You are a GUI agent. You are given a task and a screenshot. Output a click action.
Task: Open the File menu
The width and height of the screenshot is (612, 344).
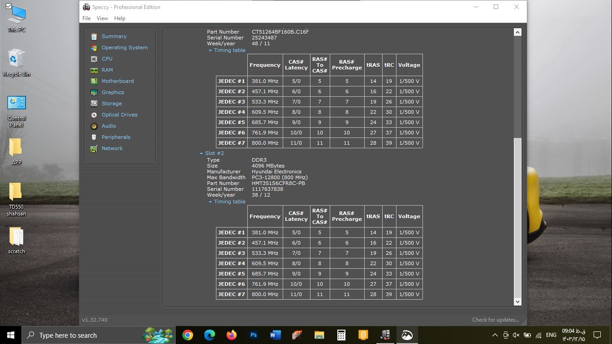[x=86, y=18]
